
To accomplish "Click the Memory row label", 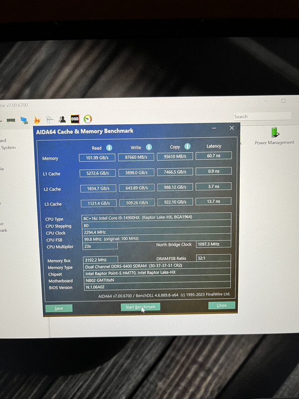I will click(50, 159).
